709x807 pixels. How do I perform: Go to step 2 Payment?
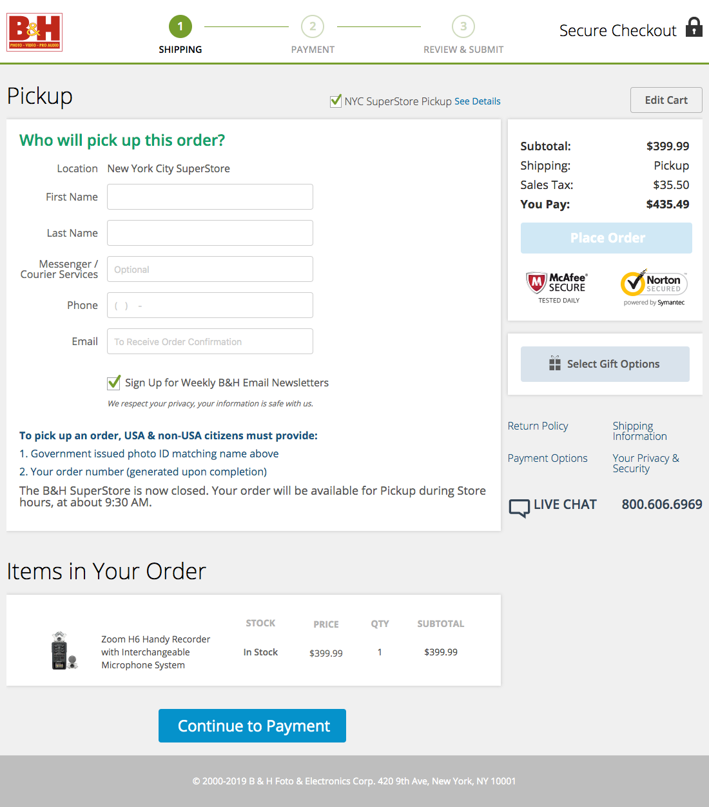coord(313,26)
